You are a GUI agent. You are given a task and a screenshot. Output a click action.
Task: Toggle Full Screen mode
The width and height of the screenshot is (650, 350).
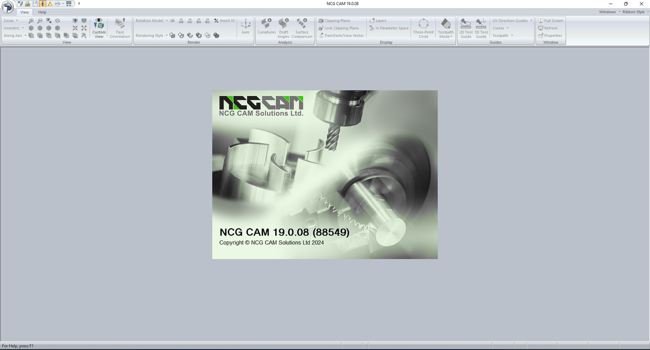pos(550,21)
